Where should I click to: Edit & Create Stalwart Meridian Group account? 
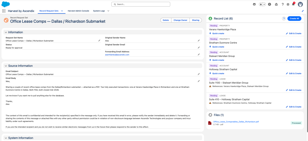click(294, 60)
